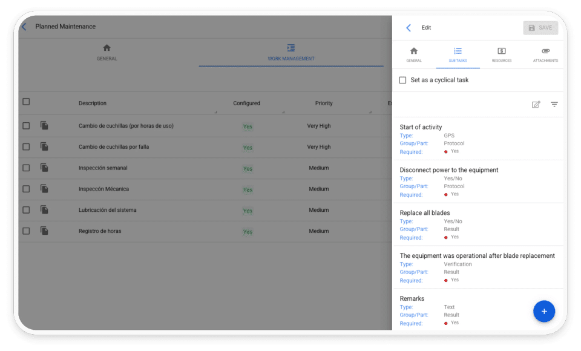The width and height of the screenshot is (581, 351).
Task: Tick the select-all checkbox in table header
Action: click(26, 102)
